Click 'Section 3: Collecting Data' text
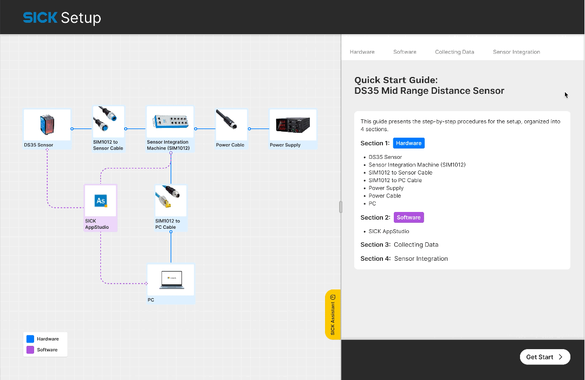Screen dimensions: 585x380 399,244
